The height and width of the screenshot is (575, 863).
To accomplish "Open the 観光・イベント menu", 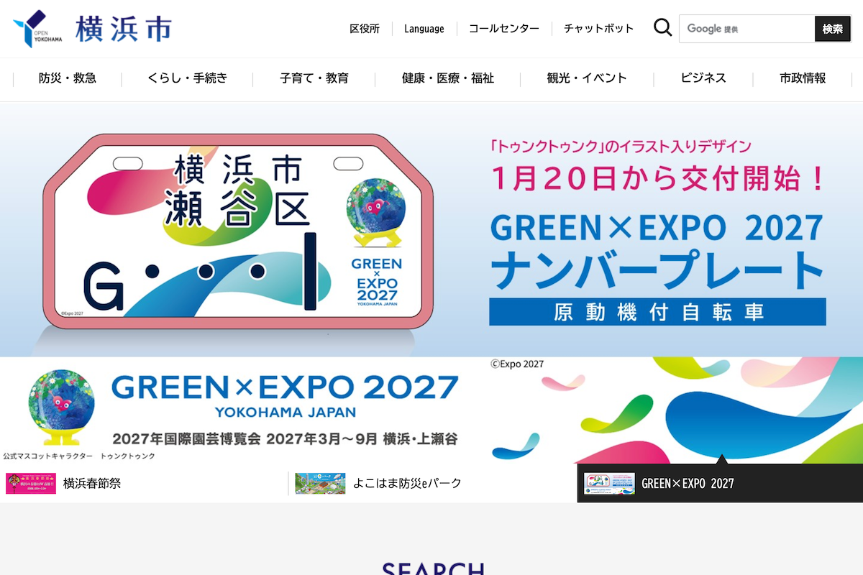I will pyautogui.click(x=586, y=78).
